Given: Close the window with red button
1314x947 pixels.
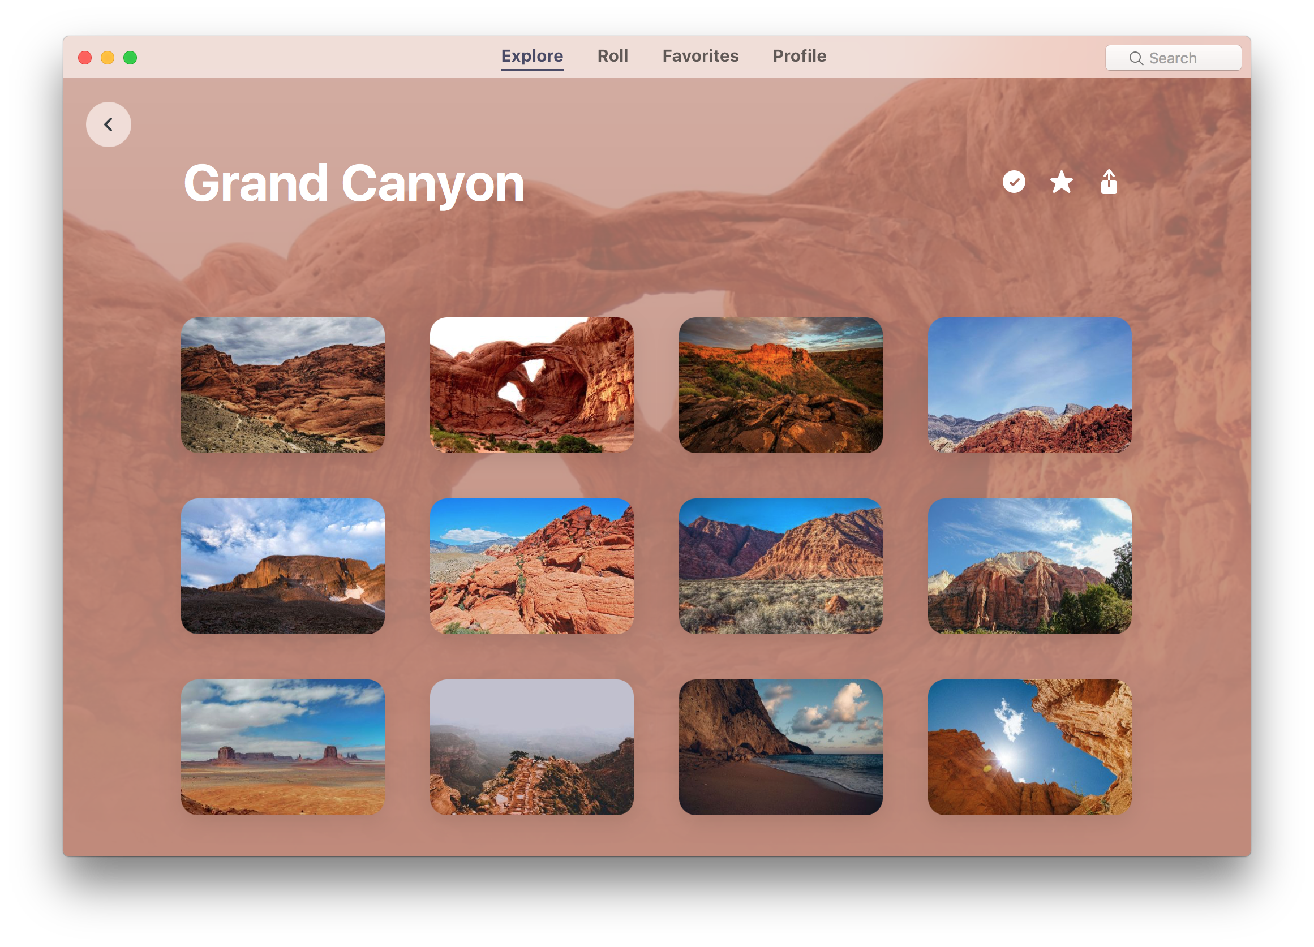Looking at the screenshot, I should [x=85, y=58].
